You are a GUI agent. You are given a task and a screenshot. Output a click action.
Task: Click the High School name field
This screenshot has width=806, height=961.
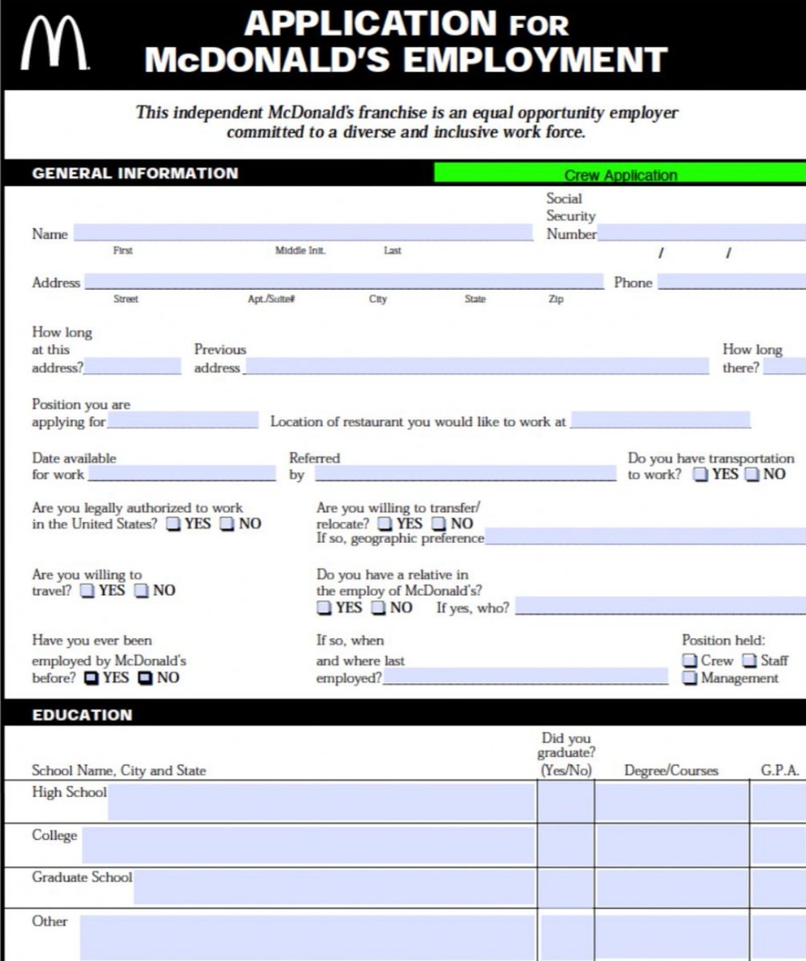(x=321, y=802)
